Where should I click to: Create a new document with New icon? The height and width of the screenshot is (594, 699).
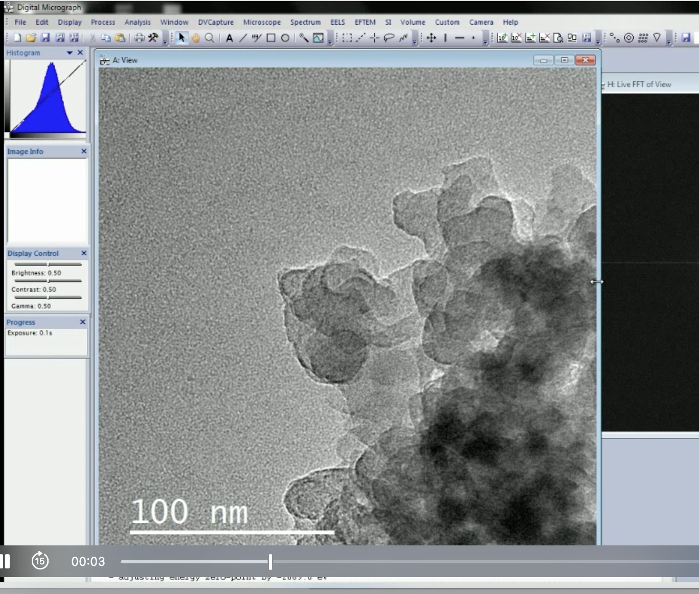(17, 38)
